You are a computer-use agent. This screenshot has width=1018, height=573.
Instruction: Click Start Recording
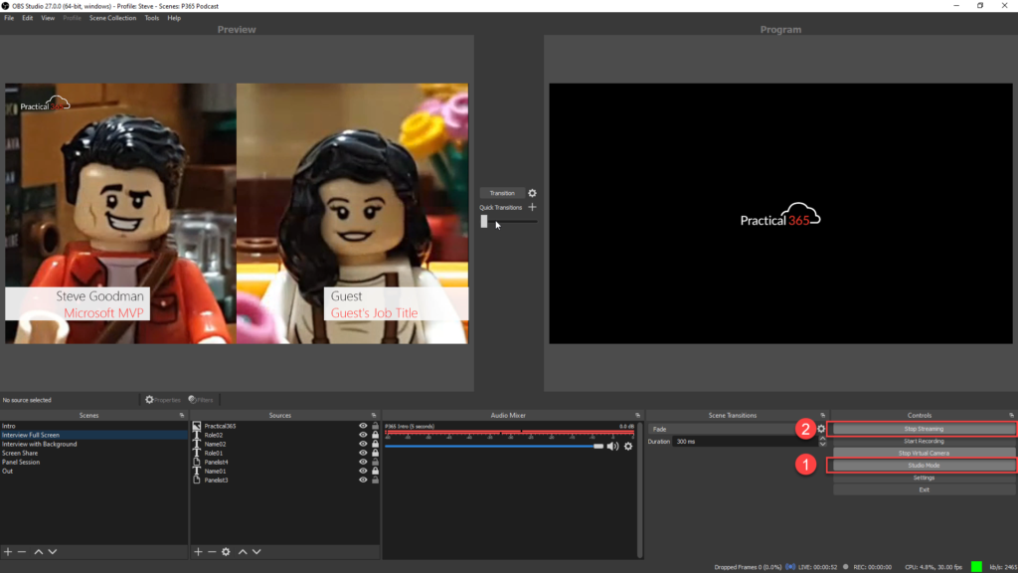[924, 441]
